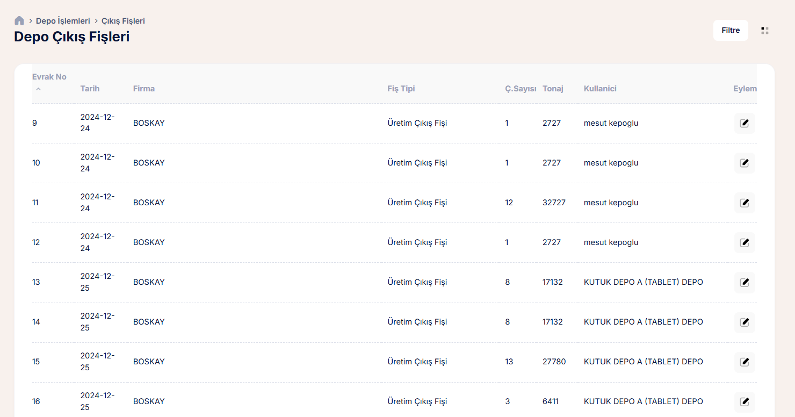The height and width of the screenshot is (417, 795).
Task: Click the Fiş Tipi column header
Action: tap(401, 89)
